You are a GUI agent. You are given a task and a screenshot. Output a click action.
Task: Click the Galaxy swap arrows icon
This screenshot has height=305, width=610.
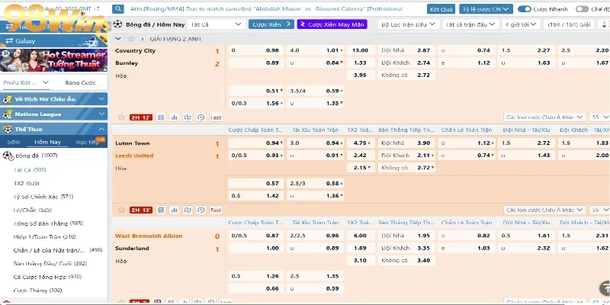[9, 41]
